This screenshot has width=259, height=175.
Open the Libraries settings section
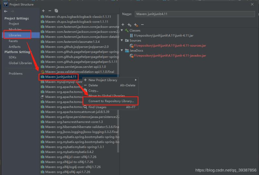(15, 35)
